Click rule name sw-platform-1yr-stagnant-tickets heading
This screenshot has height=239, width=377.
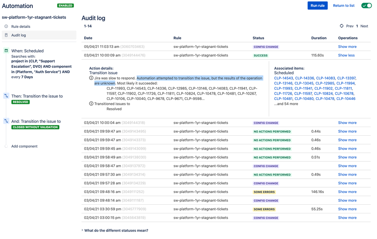coord(34,17)
